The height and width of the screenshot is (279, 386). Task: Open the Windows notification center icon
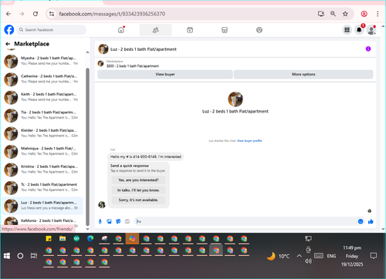(374, 256)
